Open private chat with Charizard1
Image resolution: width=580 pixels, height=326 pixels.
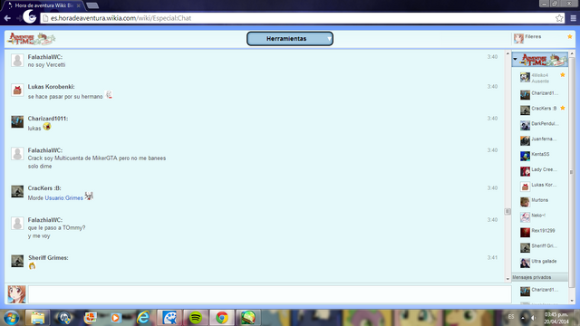(540, 291)
